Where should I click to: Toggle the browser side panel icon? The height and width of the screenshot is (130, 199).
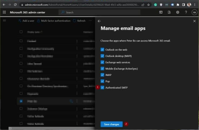[x=183, y=5]
